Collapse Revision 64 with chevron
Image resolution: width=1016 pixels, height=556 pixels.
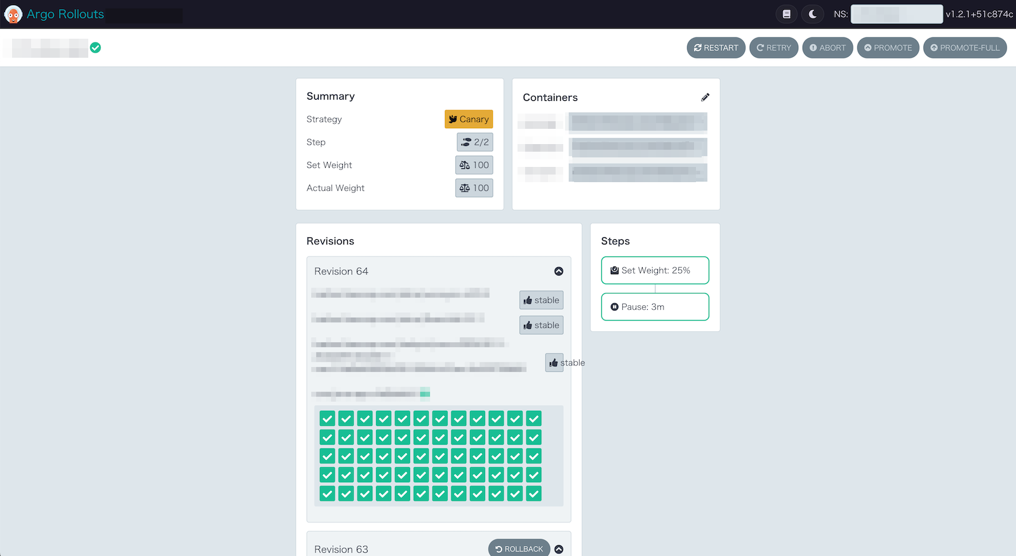point(559,271)
